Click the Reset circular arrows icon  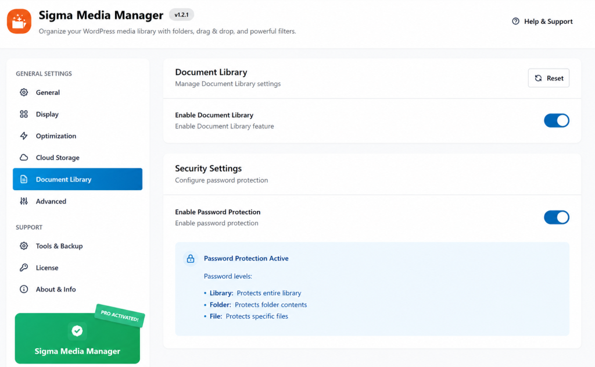(x=538, y=78)
